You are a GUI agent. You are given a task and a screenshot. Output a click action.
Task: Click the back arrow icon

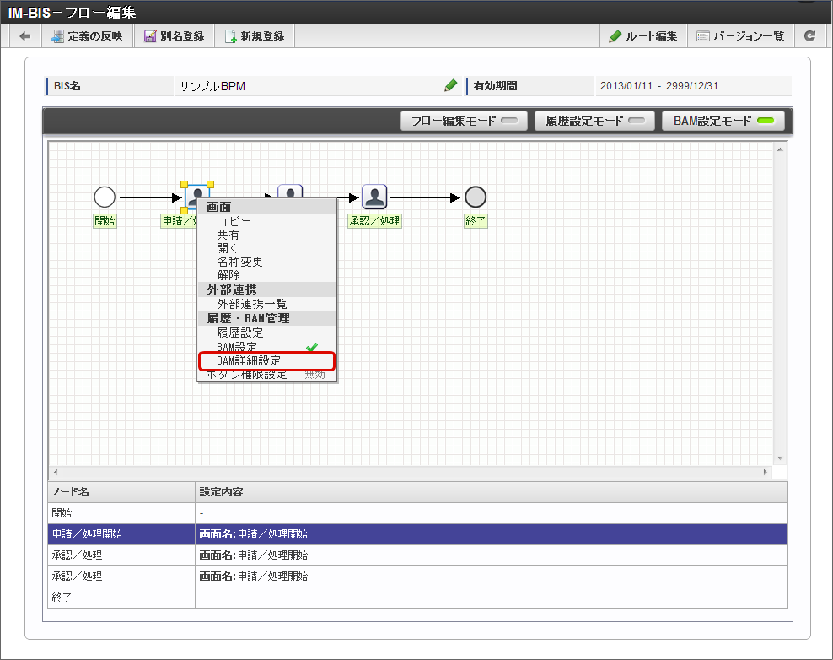click(x=24, y=36)
